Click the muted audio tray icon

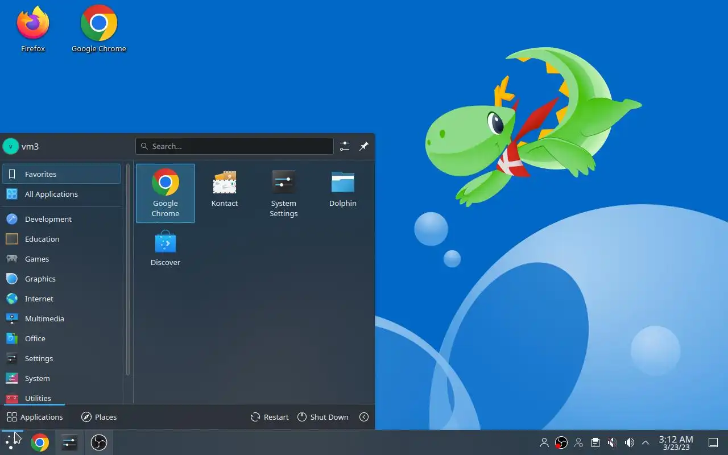613,442
